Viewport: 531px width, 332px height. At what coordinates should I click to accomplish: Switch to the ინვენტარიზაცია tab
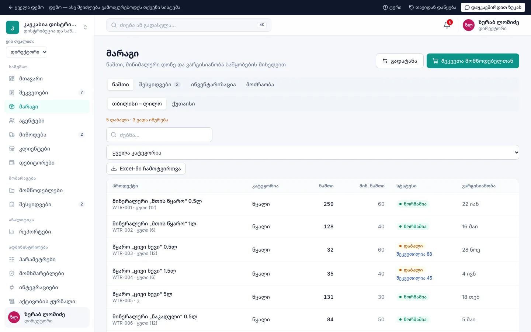[x=214, y=84]
